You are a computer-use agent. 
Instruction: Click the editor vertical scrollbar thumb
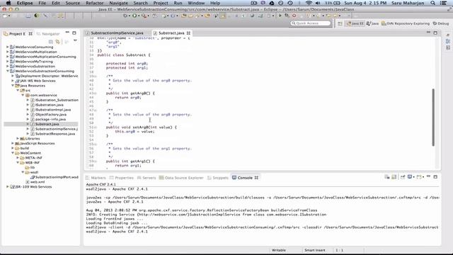click(433, 117)
